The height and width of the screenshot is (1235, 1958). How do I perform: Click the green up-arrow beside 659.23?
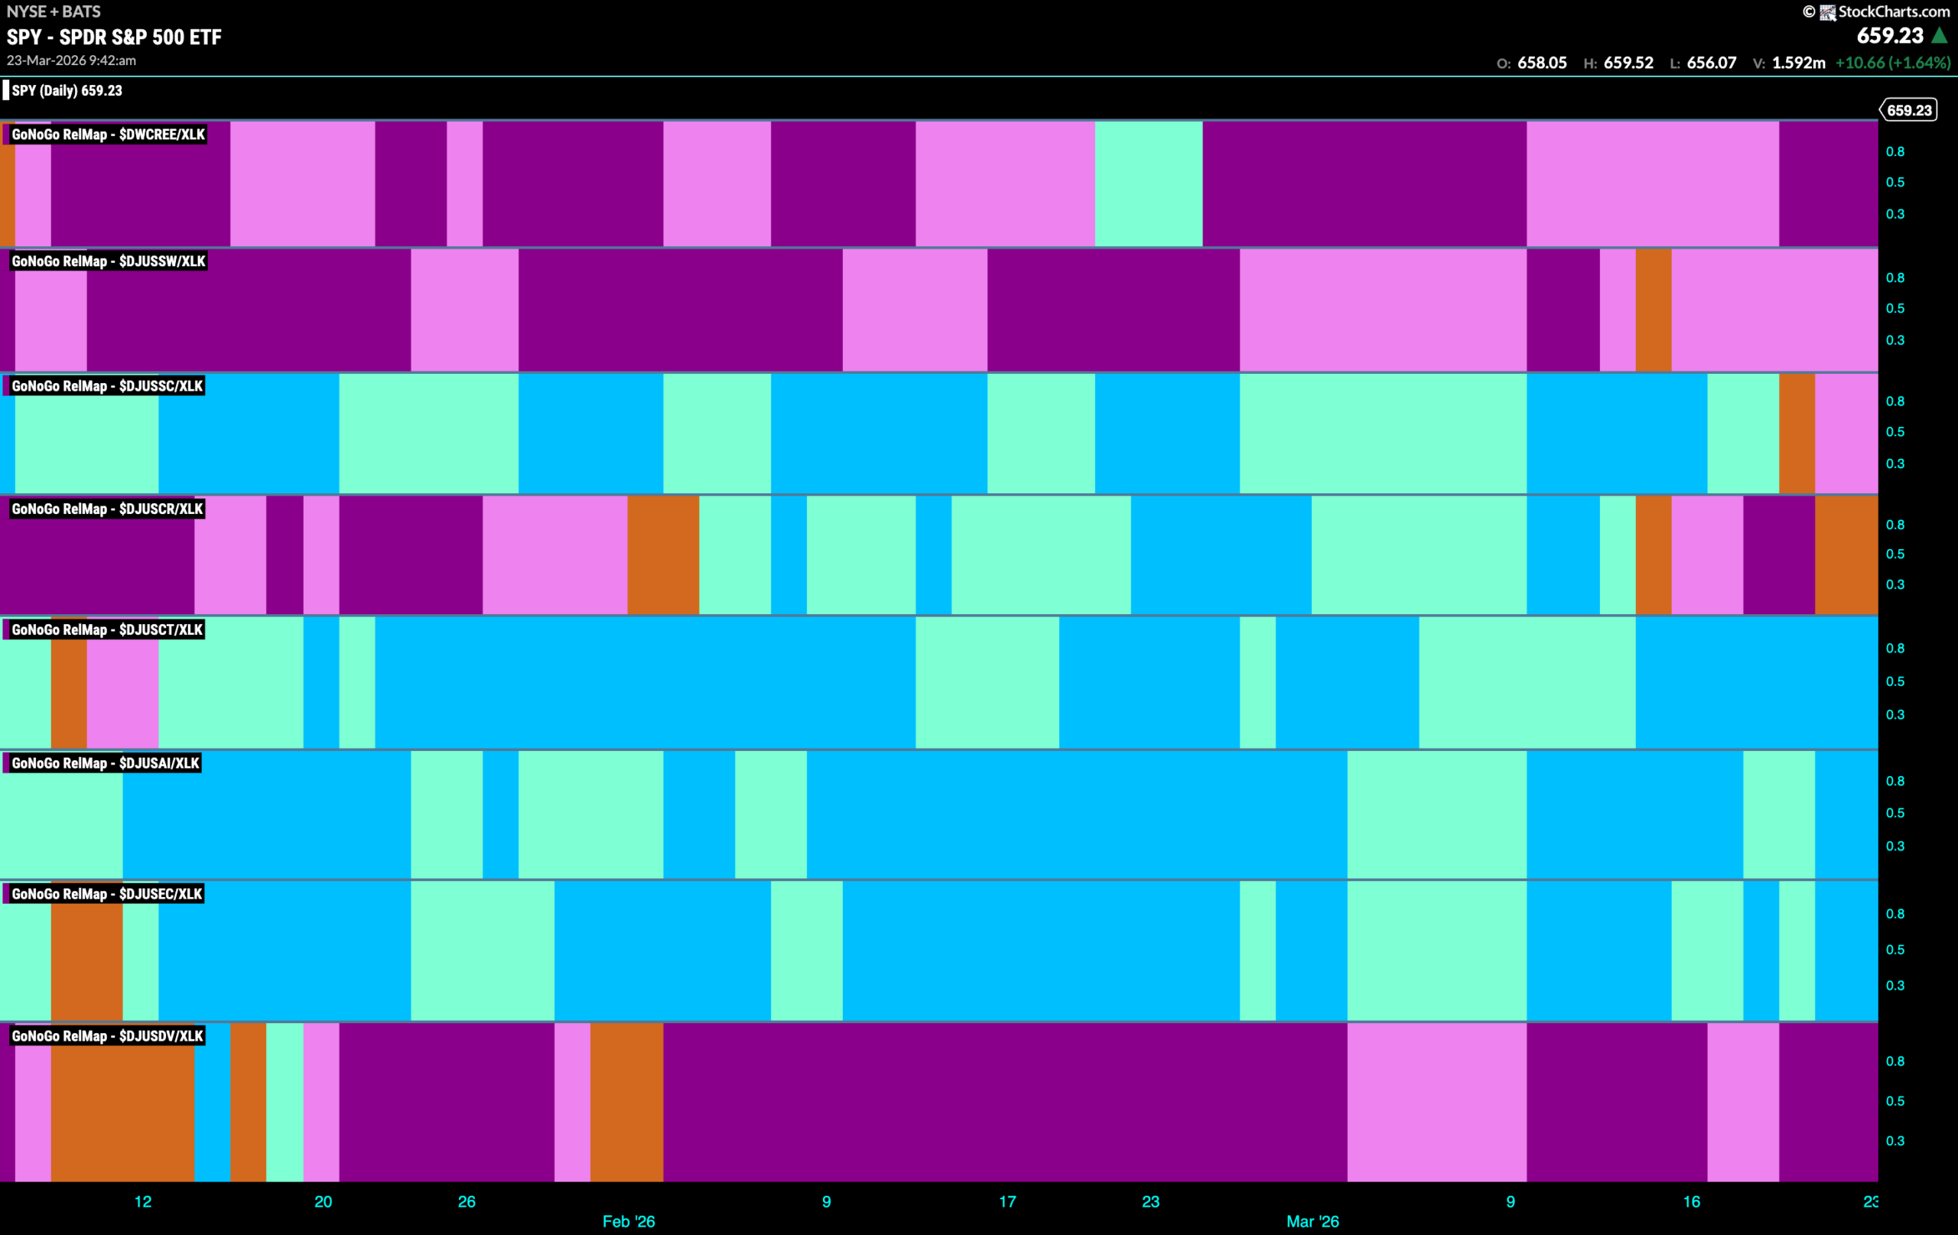[x=1940, y=36]
